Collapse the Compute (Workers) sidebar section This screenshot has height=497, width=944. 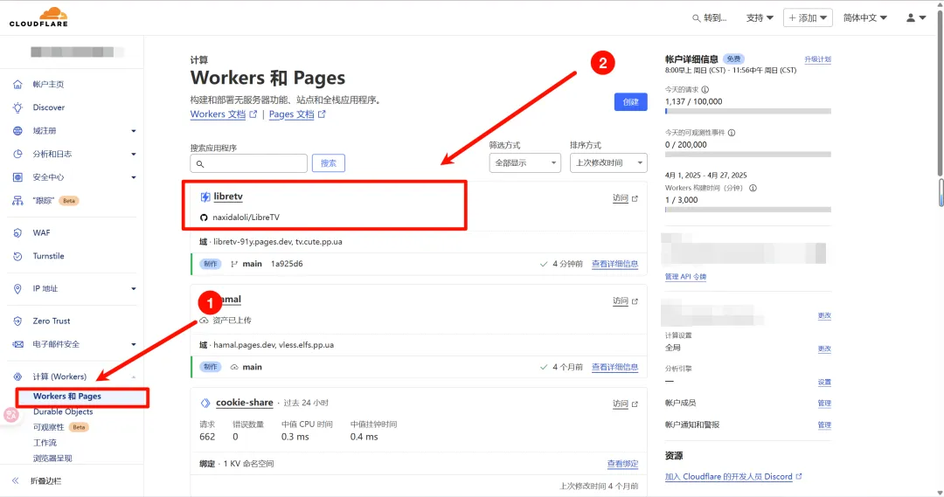pyautogui.click(x=134, y=377)
